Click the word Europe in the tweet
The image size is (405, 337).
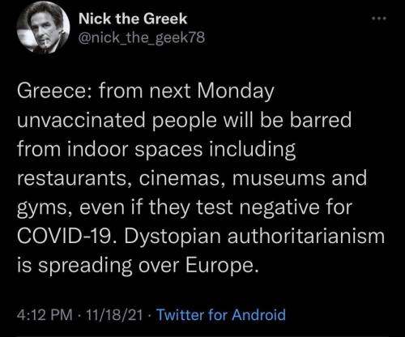(x=218, y=267)
